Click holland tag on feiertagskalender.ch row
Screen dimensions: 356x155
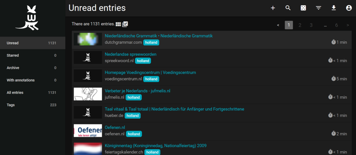pos(152,152)
